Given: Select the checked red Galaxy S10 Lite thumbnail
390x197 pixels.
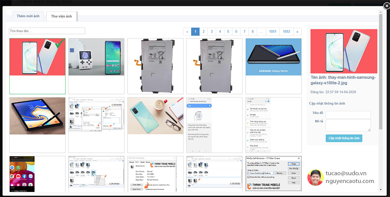Looking at the screenshot, I should coord(37,66).
